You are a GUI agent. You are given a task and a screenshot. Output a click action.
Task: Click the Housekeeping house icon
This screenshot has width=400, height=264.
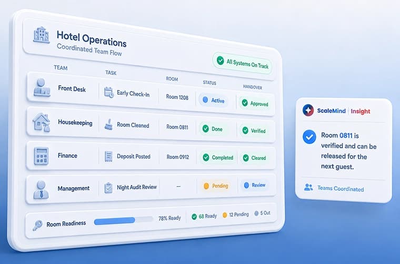coord(42,123)
